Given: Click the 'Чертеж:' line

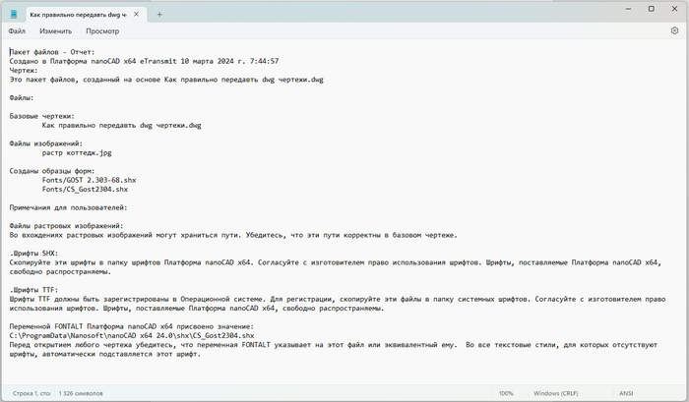Looking at the screenshot, I should (x=24, y=71).
